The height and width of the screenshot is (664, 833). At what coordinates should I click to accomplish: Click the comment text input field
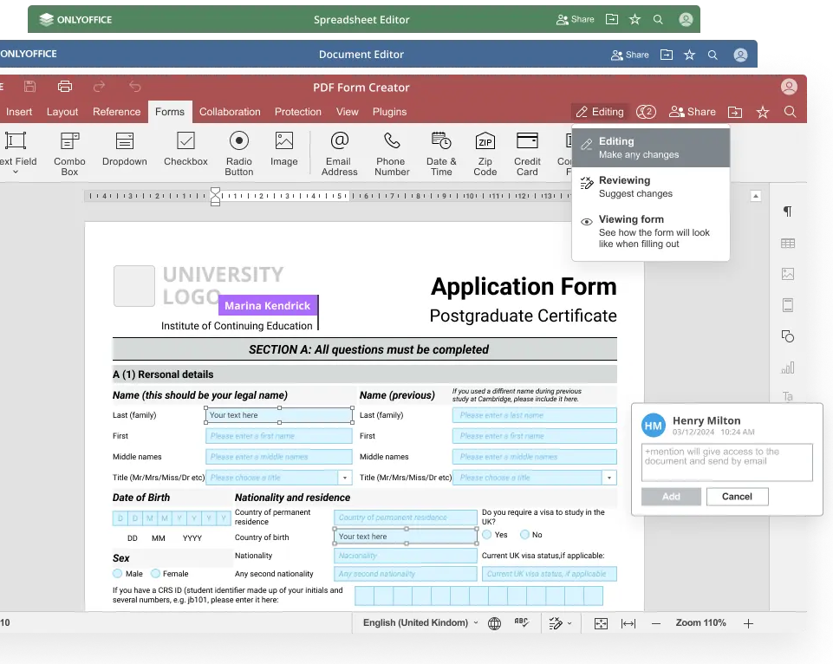(x=726, y=462)
